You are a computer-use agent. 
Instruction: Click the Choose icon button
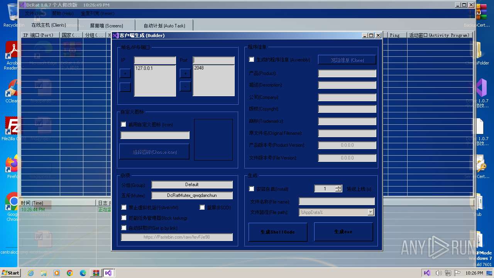[x=154, y=152]
